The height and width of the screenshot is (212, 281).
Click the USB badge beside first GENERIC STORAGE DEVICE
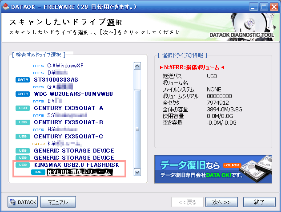click(x=23, y=151)
